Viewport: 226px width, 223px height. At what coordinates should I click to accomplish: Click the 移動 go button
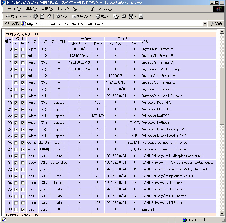(216, 24)
